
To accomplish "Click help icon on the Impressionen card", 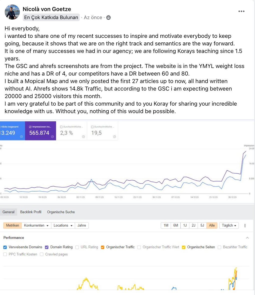I will click(52, 137).
